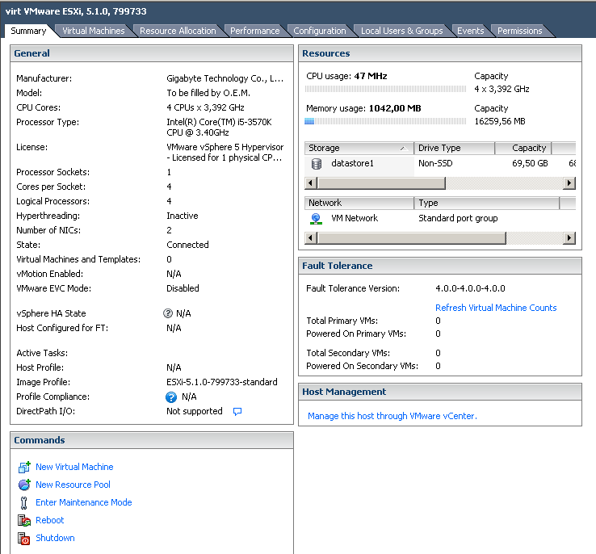Click the Fault Tolerance Version 4.0.0 value
The height and width of the screenshot is (554, 596).
pos(470,288)
